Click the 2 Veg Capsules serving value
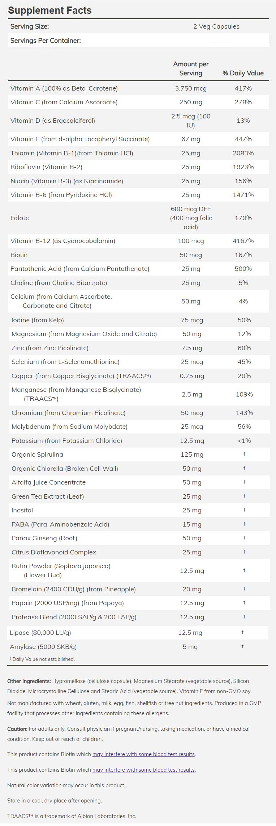Screen dimensions: 276x826 pos(216,26)
